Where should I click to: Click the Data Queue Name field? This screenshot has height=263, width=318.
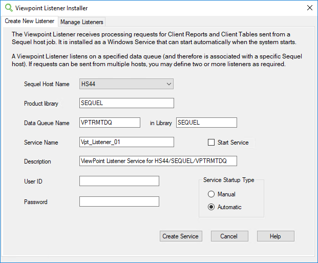(x=110, y=123)
